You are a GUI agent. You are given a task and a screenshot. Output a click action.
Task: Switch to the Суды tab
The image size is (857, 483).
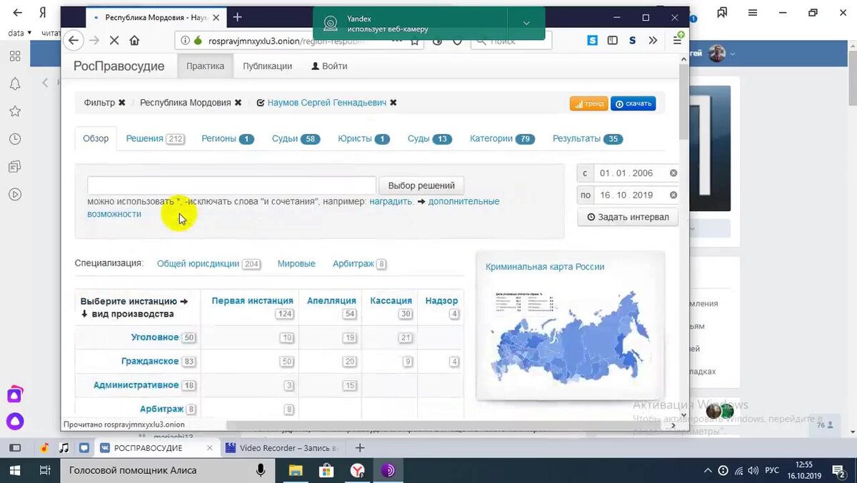tap(430, 138)
